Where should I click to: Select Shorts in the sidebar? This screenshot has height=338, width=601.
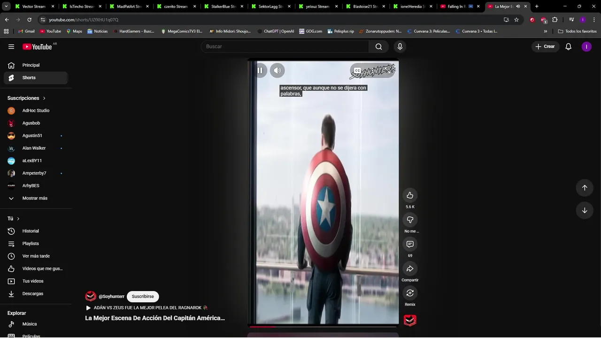[36, 77]
